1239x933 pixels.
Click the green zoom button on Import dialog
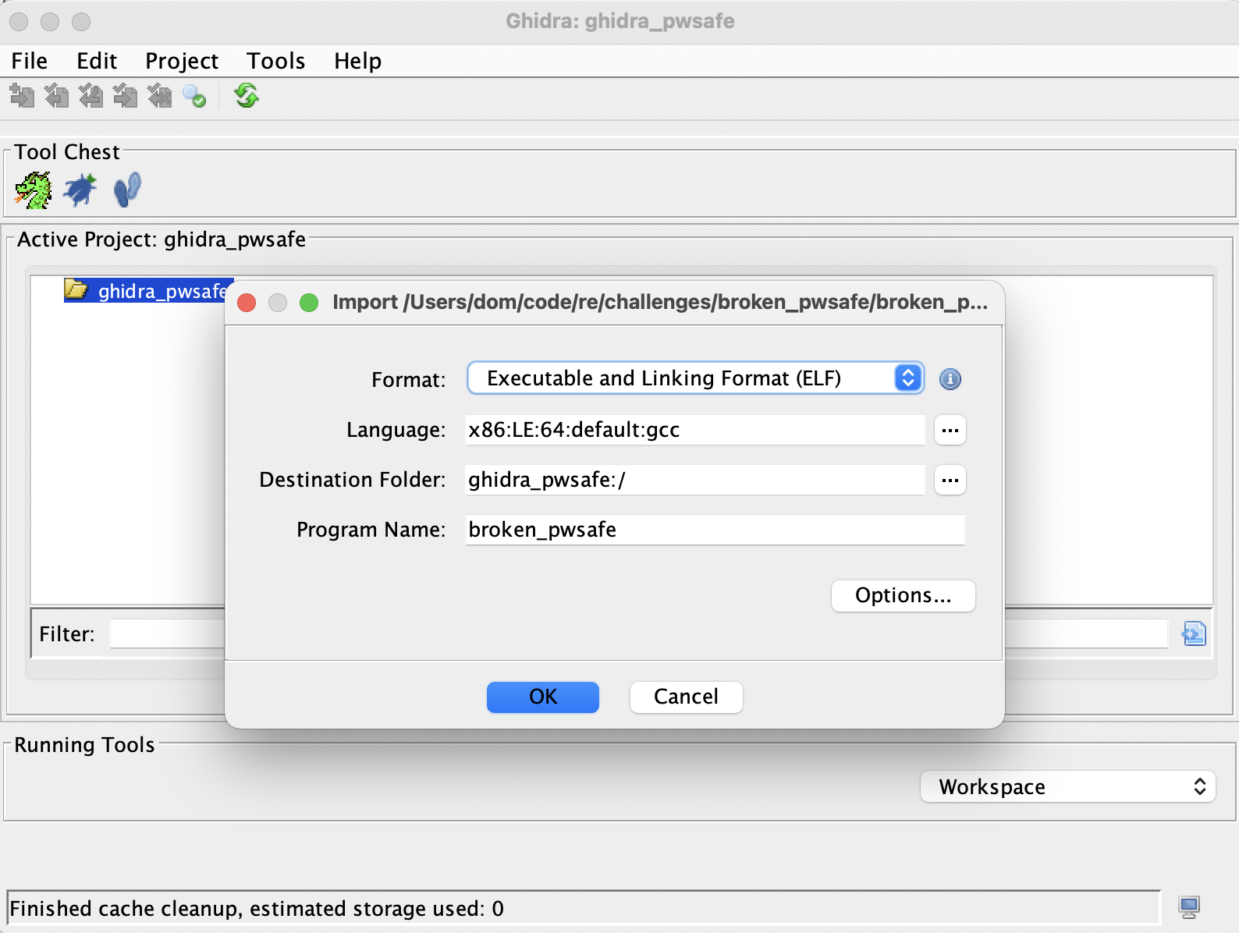309,303
